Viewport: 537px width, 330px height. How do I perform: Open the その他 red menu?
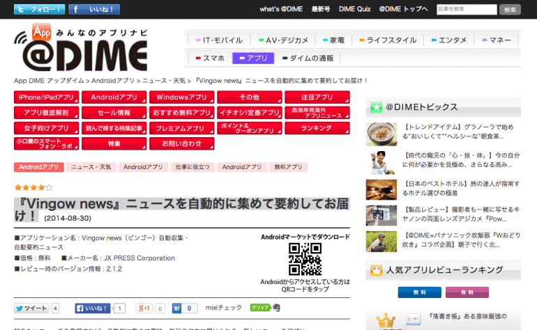(250, 97)
